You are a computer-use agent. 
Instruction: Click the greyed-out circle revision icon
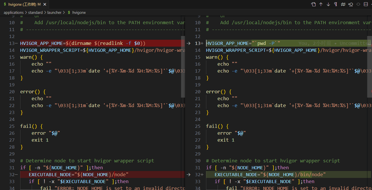(358, 4)
